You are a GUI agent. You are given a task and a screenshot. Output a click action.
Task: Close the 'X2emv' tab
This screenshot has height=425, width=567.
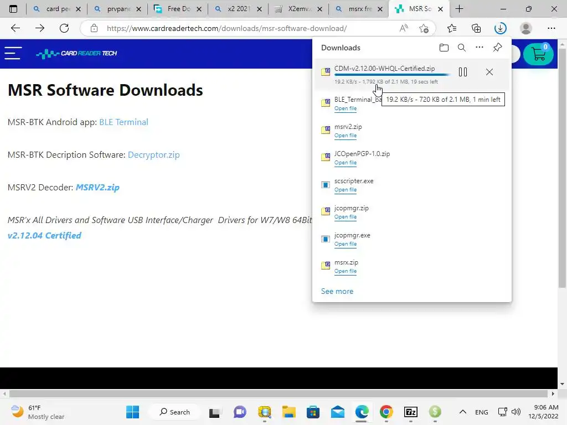pos(319,9)
